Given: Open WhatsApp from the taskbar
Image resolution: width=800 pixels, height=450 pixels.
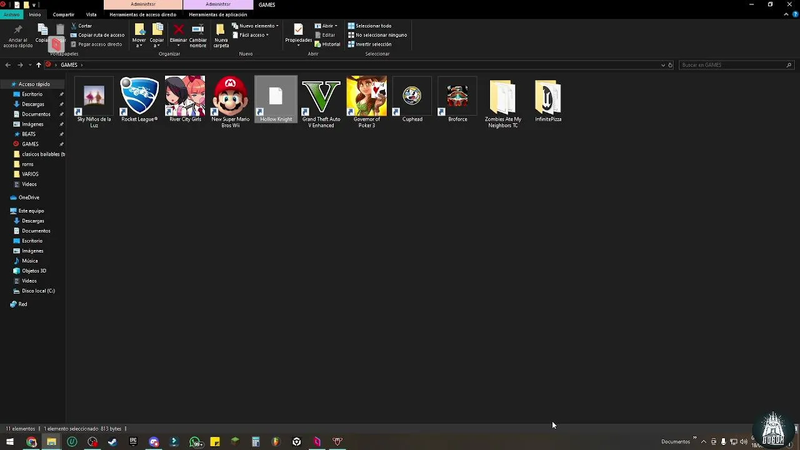Looking at the screenshot, I should pos(195,442).
